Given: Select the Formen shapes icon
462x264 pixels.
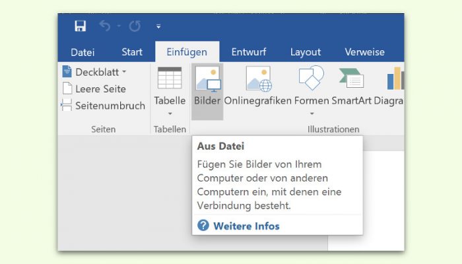Looking at the screenshot, I should (311, 78).
